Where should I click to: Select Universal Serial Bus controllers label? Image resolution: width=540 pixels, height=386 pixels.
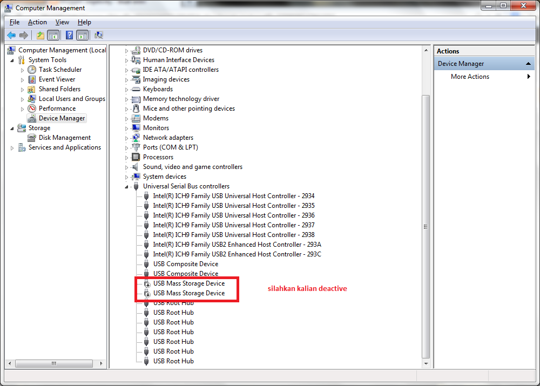(x=186, y=186)
